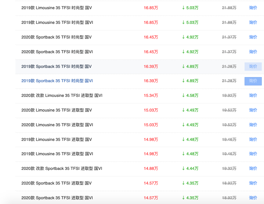Open 2019款 Sportback 35 TFSI 时尚型 国V model
The image size is (264, 204).
pos(57,66)
